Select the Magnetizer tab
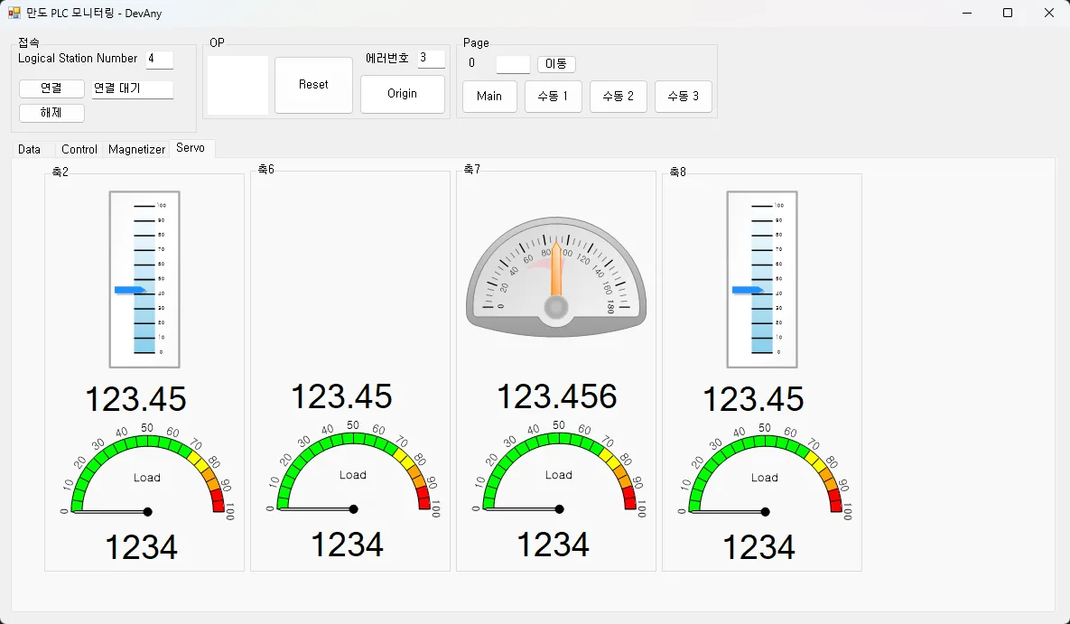This screenshot has height=624, width=1070. coord(136,150)
